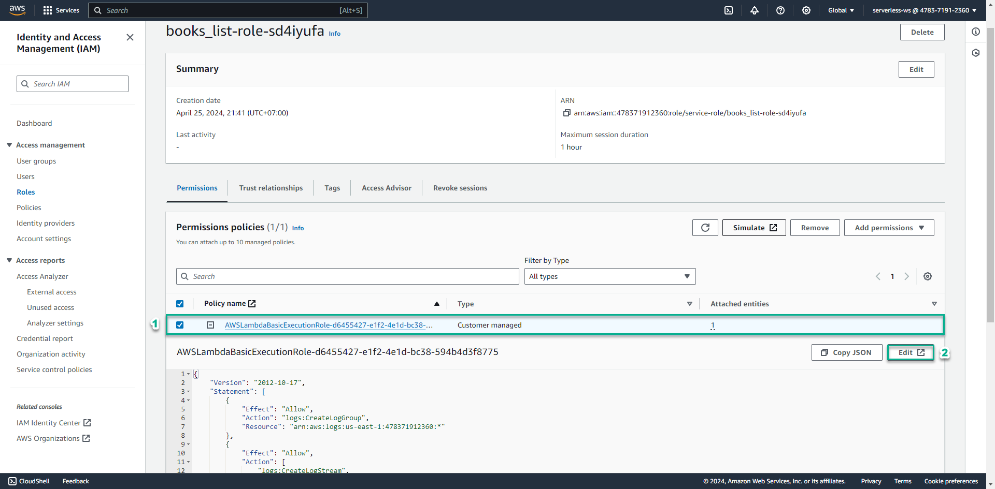Image resolution: width=995 pixels, height=489 pixels.
Task: Open the AWSLambdaBasicExecutionRole policy link
Action: tap(329, 325)
